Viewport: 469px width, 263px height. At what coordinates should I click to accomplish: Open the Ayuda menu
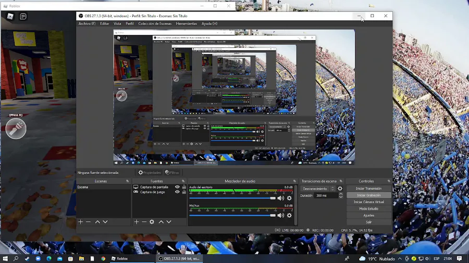209,23
